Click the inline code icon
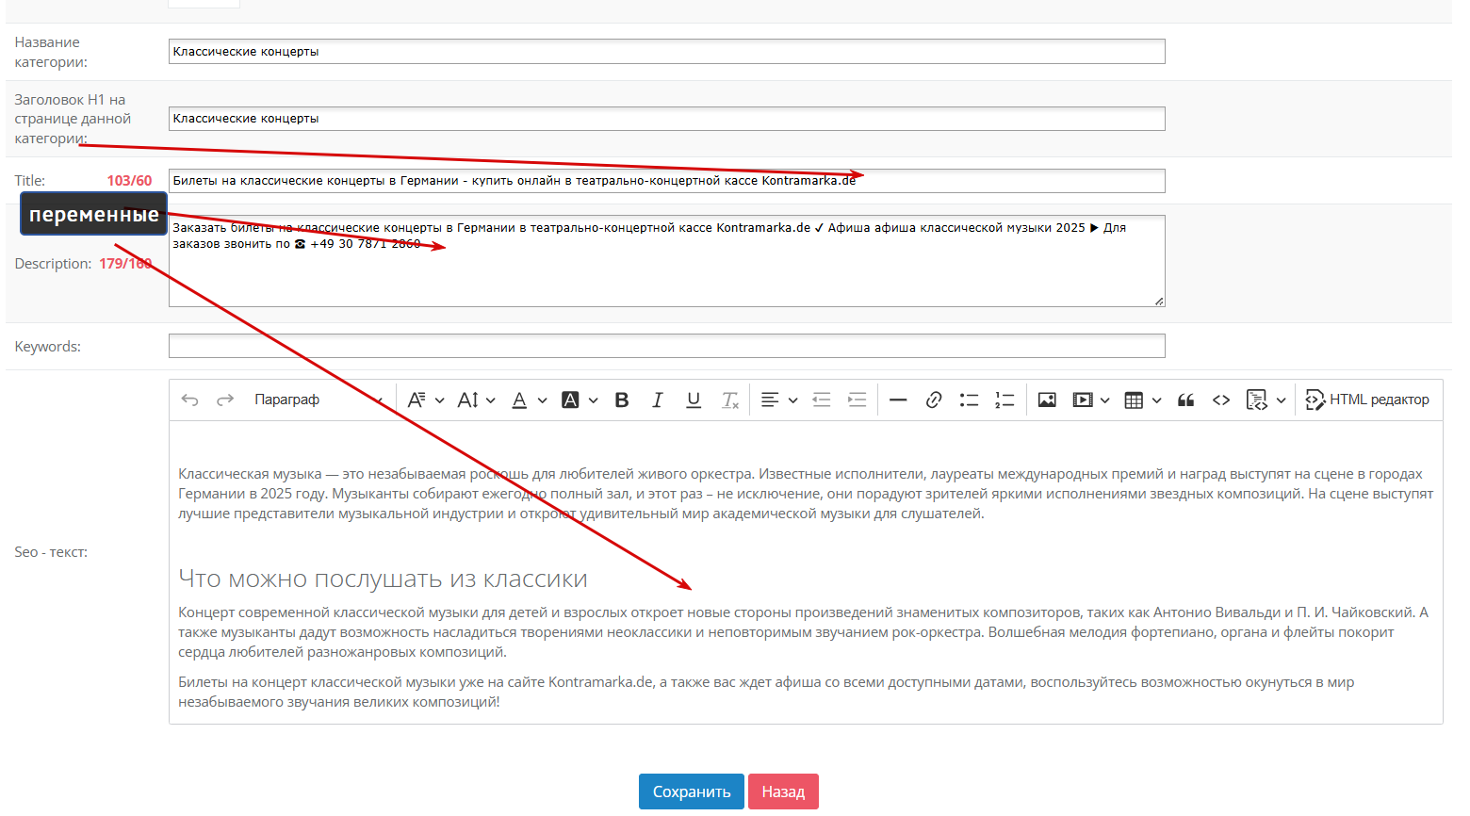1470x816 pixels. [x=1221, y=400]
